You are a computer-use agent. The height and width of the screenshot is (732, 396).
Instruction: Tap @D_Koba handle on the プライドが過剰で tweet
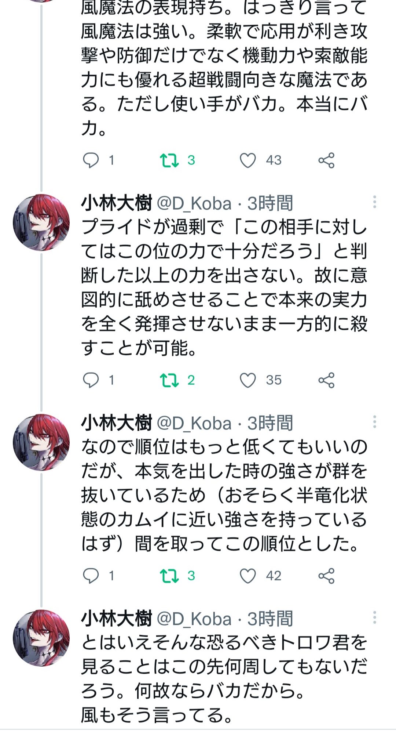click(x=194, y=203)
